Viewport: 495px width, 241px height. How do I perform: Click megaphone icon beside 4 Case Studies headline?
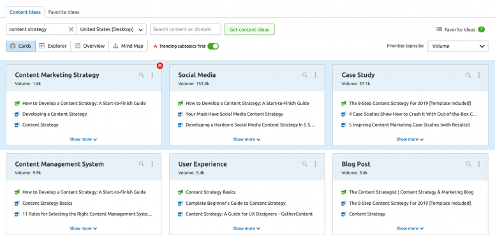coord(344,114)
